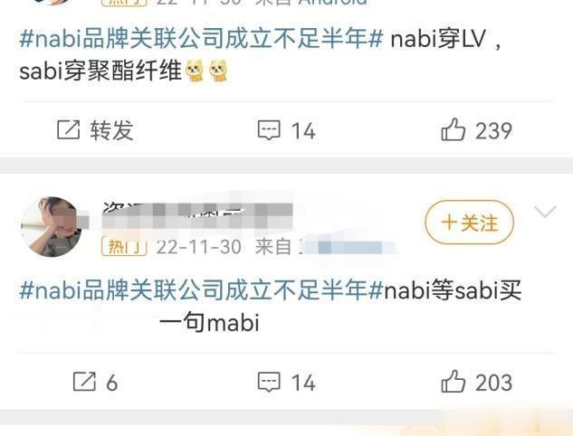Open the second post's #nabi品牌关联公司成立不足半年# hashtag
The width and height of the screenshot is (573, 436).
coord(201,290)
